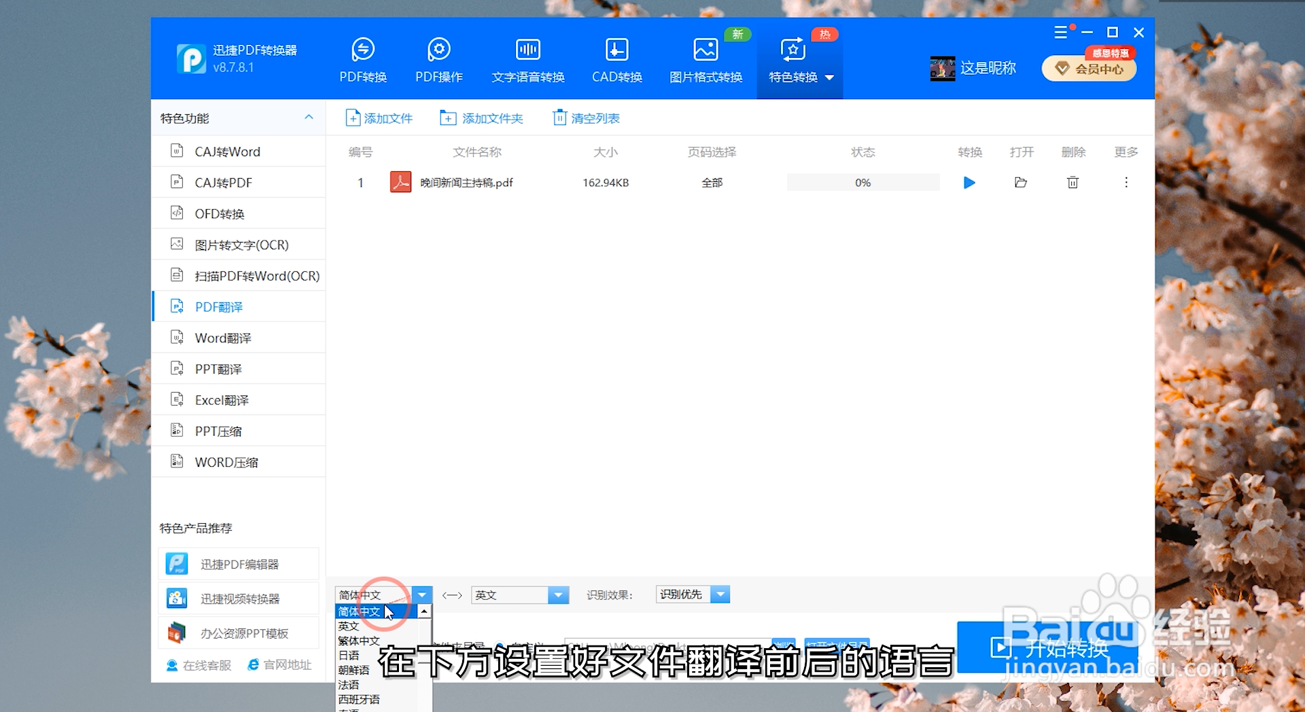Click page selection 全部 for the file

[712, 183]
